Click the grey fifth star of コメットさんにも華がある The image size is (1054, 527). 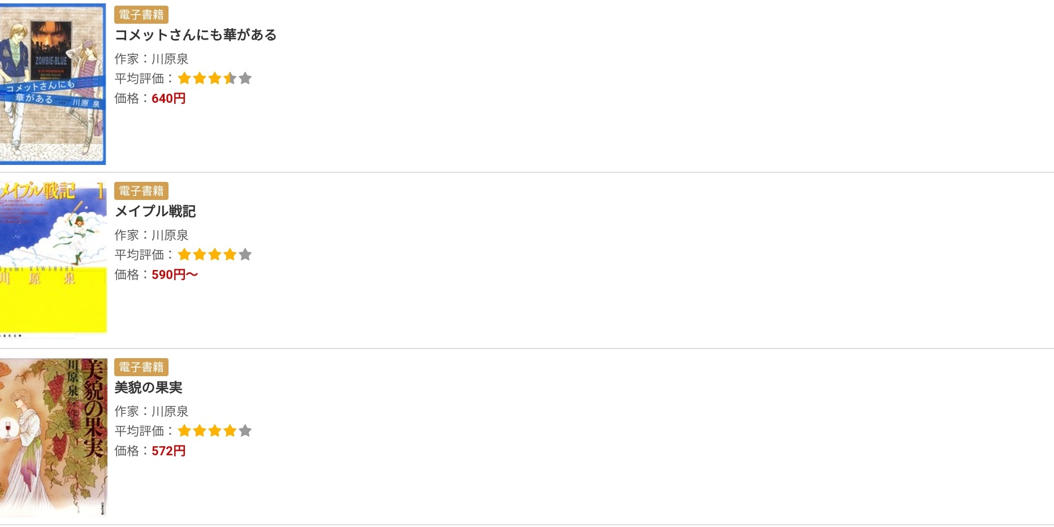[245, 79]
